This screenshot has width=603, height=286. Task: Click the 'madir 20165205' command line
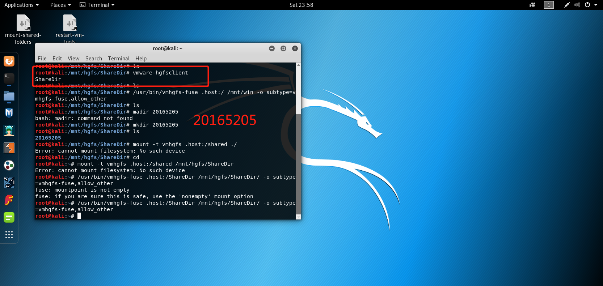[x=156, y=112]
